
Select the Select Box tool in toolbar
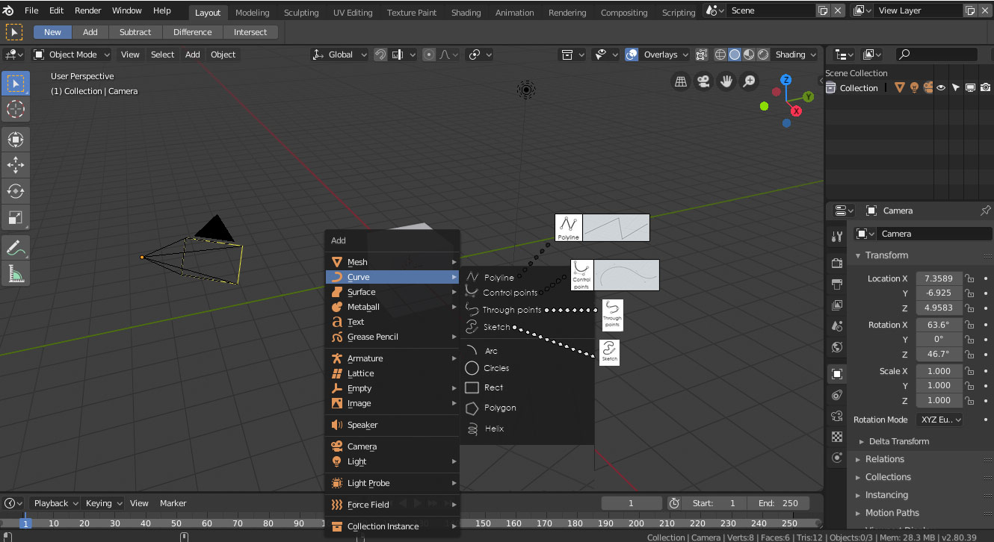click(15, 84)
